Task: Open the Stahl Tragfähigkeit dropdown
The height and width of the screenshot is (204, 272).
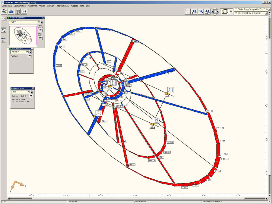Action: 269,10
